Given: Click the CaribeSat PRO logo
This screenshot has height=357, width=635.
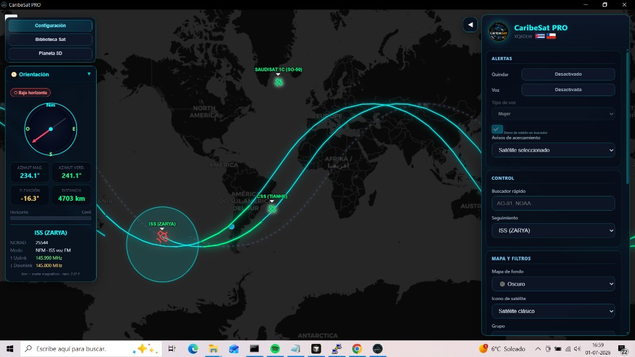Looking at the screenshot, I should pos(499,32).
